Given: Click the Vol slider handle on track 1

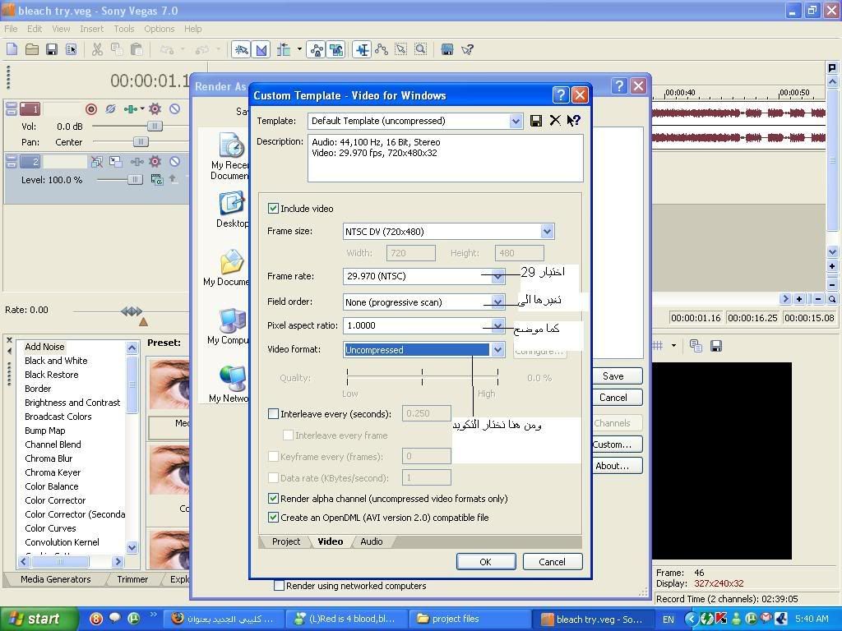Looking at the screenshot, I should [154, 127].
